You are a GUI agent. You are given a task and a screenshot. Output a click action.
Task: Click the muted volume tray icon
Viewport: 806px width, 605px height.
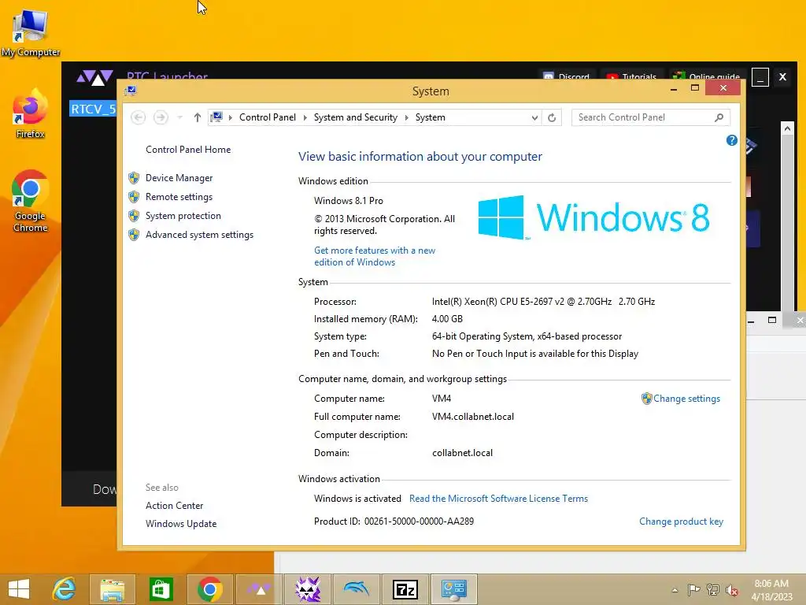[x=732, y=589]
